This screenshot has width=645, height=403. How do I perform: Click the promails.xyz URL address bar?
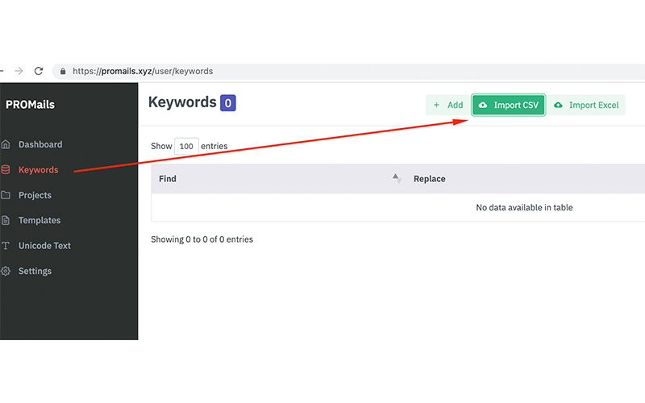348,71
